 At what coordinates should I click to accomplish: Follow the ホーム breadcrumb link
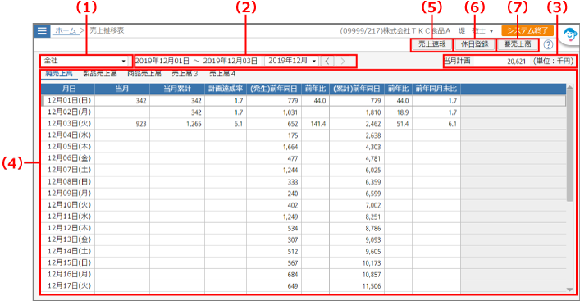pyautogui.click(x=66, y=30)
